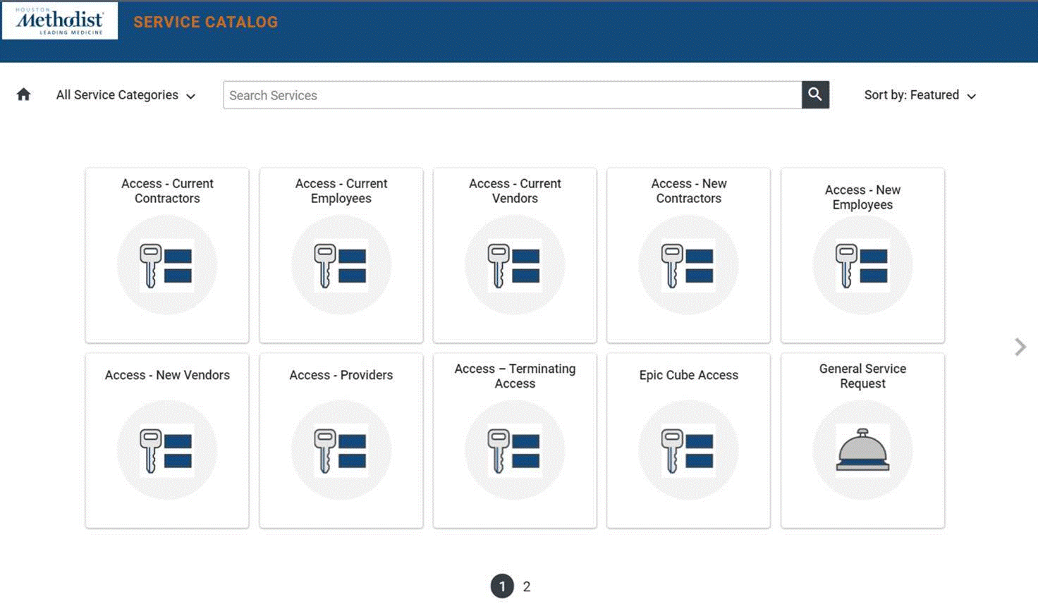The image size is (1038, 616).
Task: Click the magnifying glass search button
Action: pos(814,94)
